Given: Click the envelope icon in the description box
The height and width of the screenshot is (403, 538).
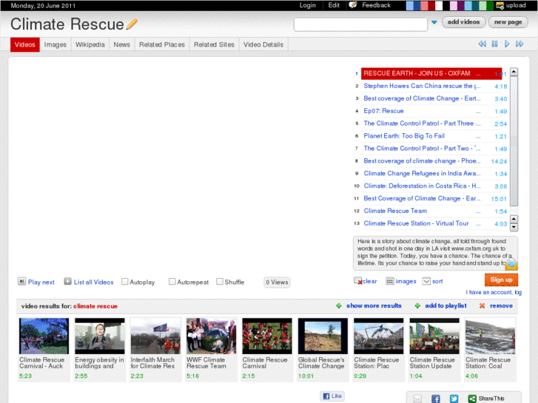Looking at the screenshot, I should click(x=511, y=264).
